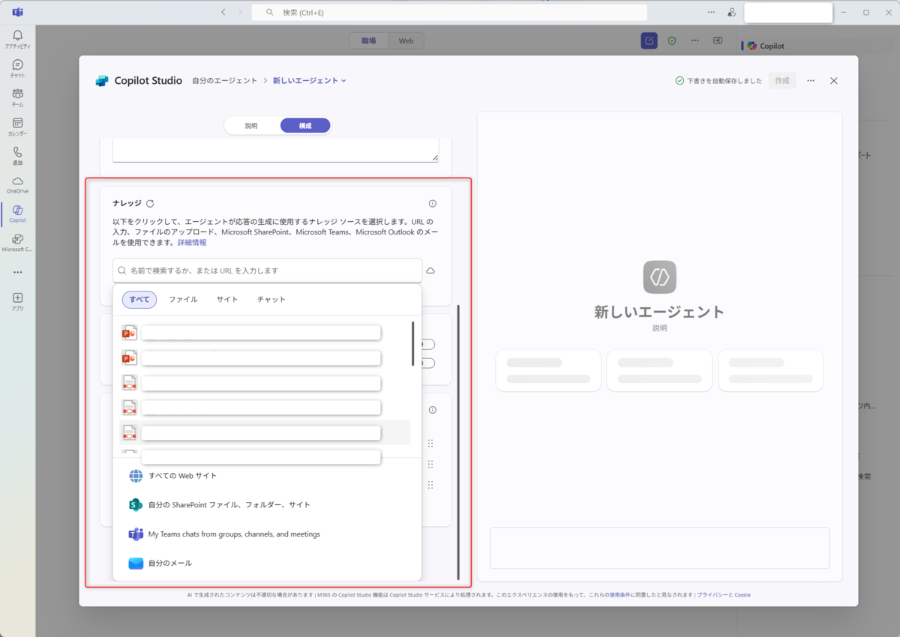Focus the Teams search bar
Image resolution: width=900 pixels, height=637 pixels.
[449, 13]
